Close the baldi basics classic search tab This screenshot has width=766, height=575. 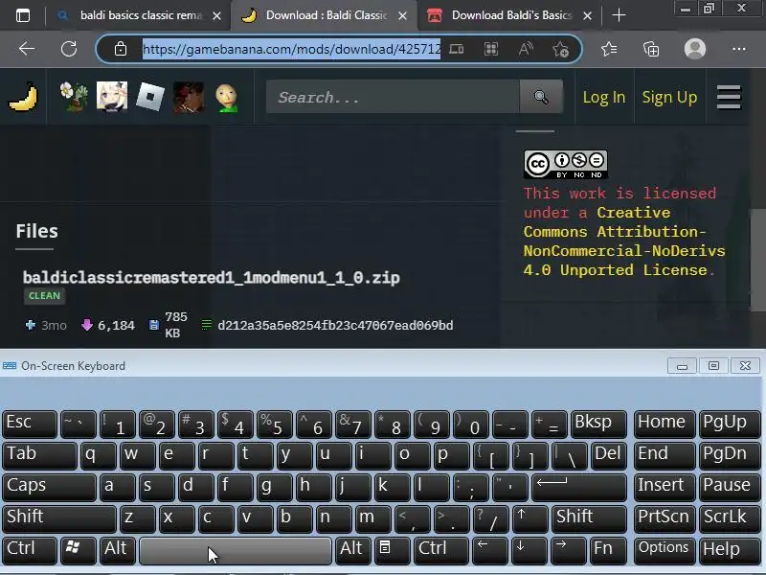217,16
